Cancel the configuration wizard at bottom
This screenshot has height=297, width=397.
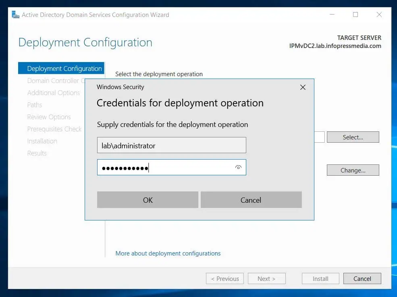point(362,278)
